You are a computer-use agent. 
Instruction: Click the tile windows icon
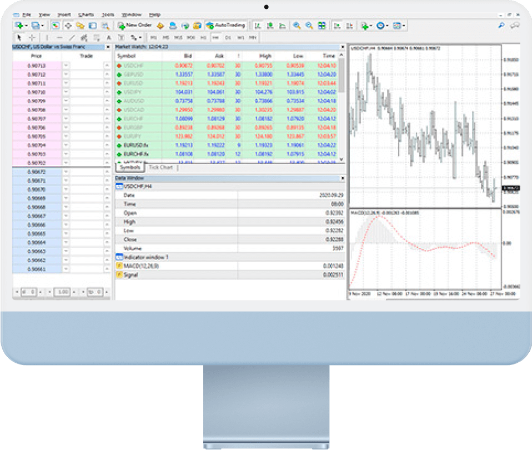pos(322,26)
